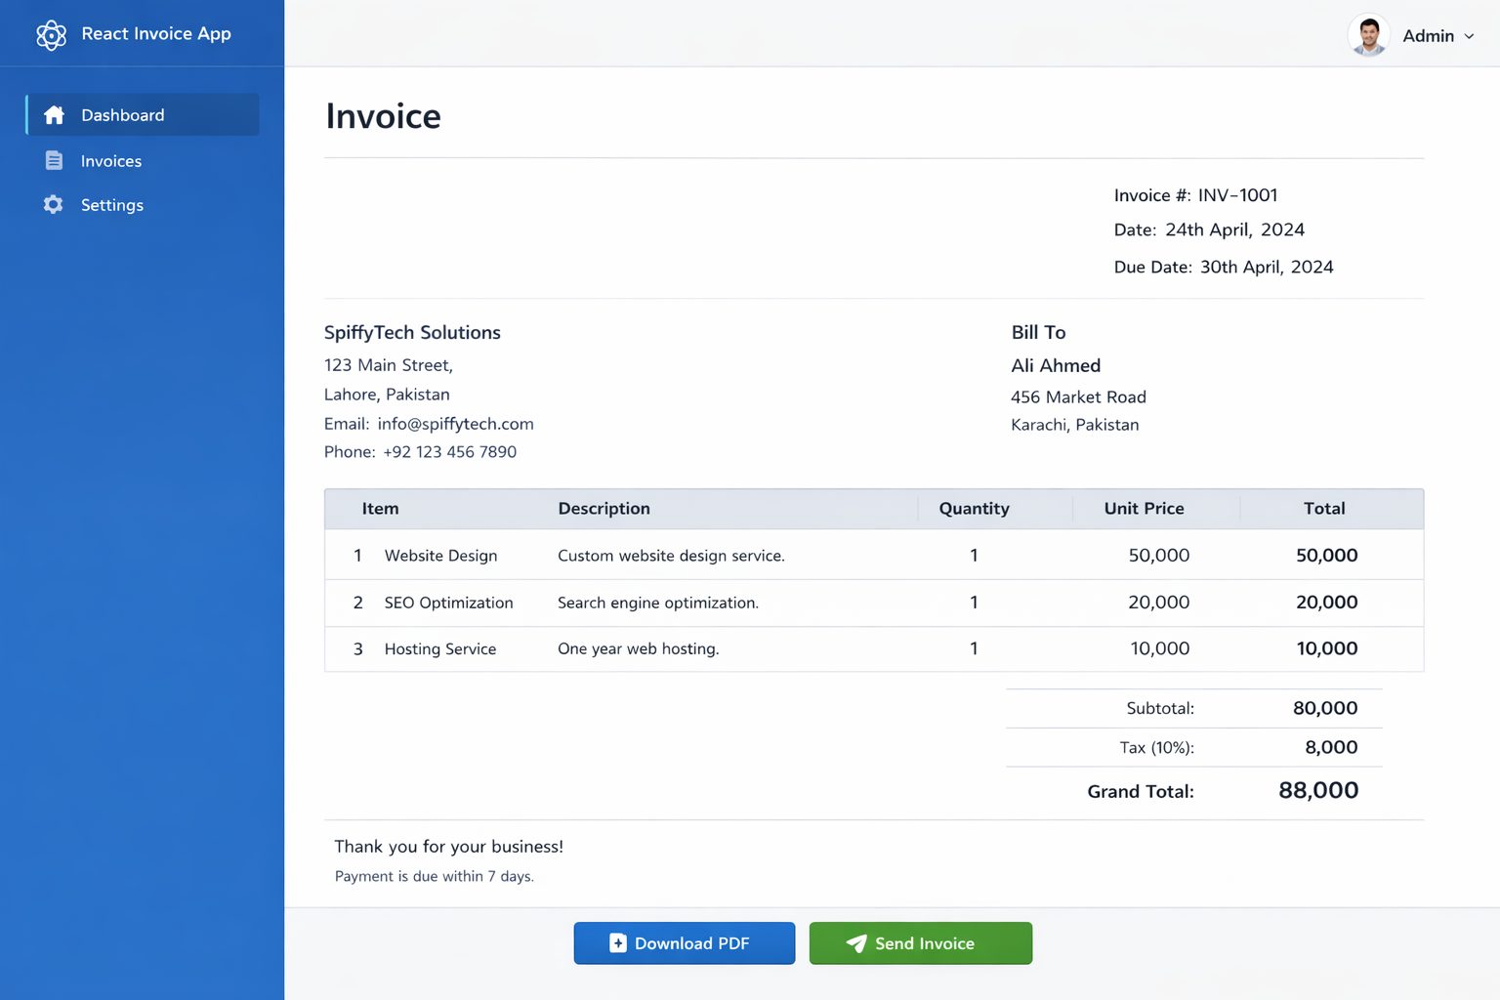Click the React atom logo icon

coord(51,35)
